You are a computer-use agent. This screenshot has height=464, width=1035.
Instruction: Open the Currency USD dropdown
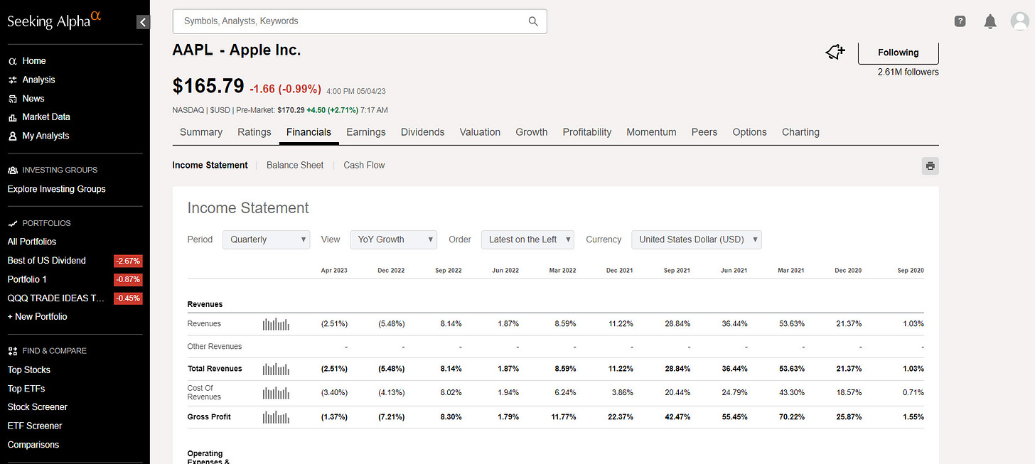coord(697,239)
